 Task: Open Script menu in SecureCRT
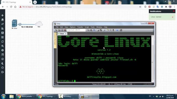point(87,27)
